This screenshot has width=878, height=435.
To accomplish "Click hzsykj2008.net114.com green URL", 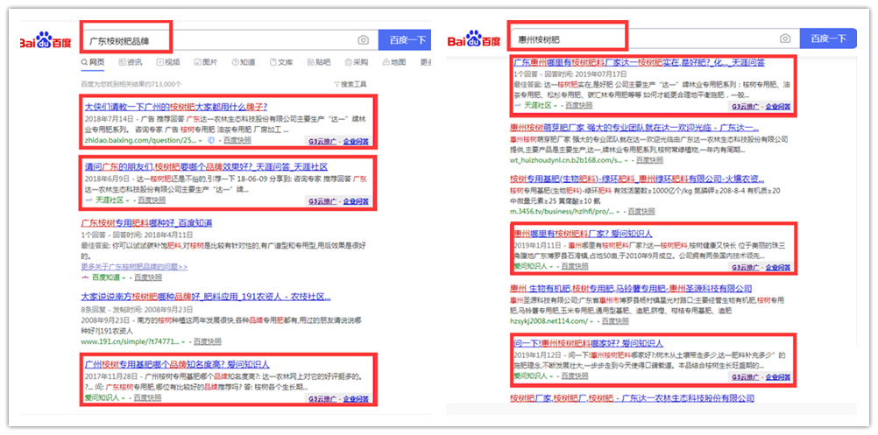I will coord(549,321).
